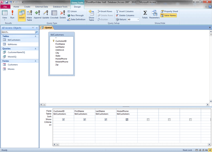Screen dimensions: 212x152
Task: Open the MovieSQ query
Action: [20, 57]
